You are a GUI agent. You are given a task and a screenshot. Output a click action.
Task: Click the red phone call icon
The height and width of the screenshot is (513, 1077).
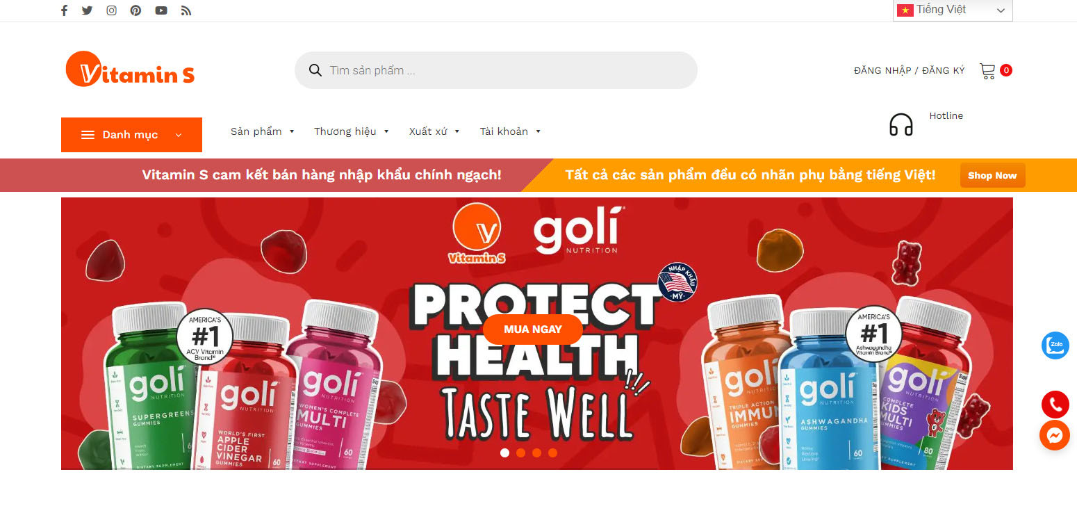pos(1055,405)
